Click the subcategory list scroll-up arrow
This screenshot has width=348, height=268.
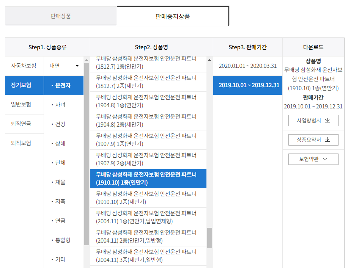click(x=87, y=60)
